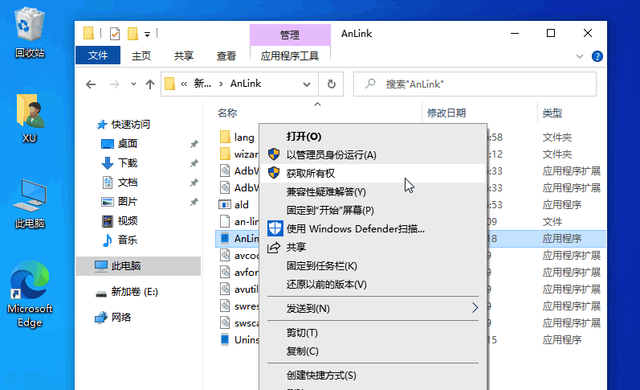Click the AnLink breadcrumb in address bar
The image size is (640, 390).
point(245,84)
